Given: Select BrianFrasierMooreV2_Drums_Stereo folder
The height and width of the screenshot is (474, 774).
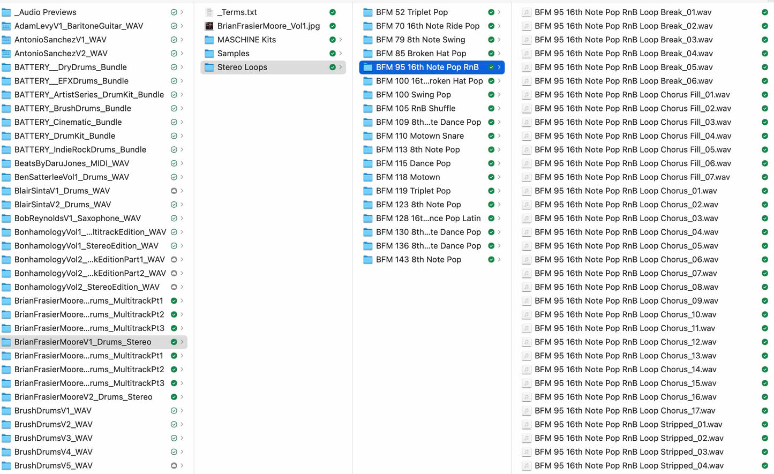Looking at the screenshot, I should click(83, 397).
